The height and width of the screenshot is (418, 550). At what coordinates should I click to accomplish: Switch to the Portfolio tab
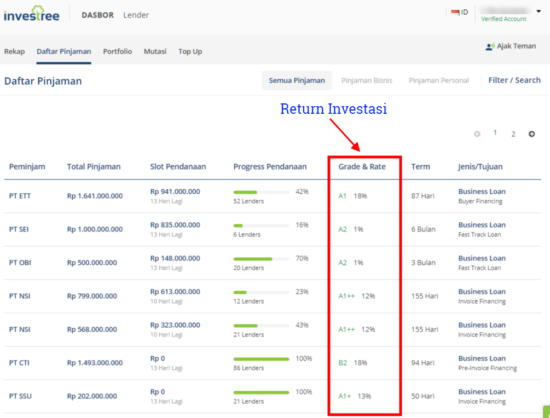click(x=117, y=51)
